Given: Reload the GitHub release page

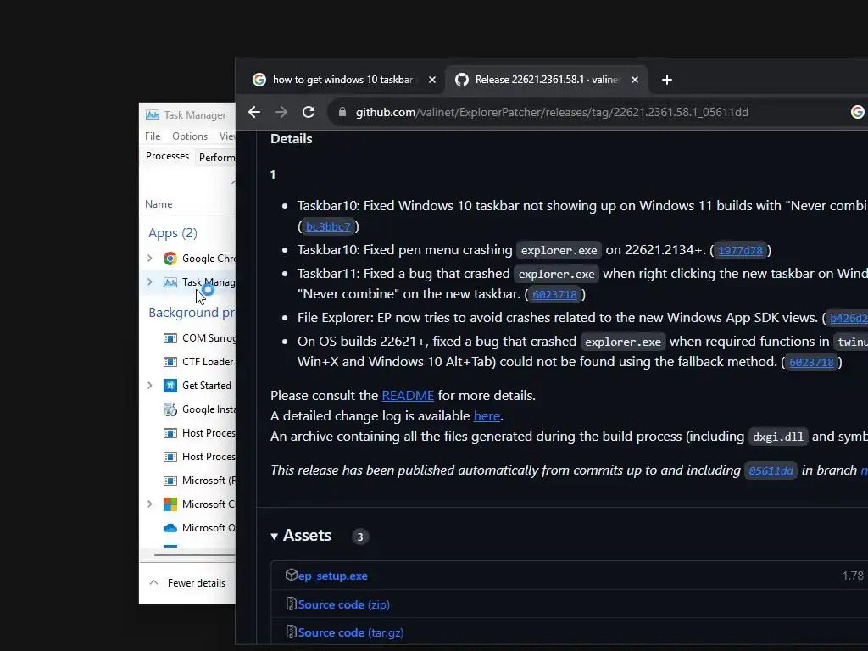Looking at the screenshot, I should (x=309, y=113).
